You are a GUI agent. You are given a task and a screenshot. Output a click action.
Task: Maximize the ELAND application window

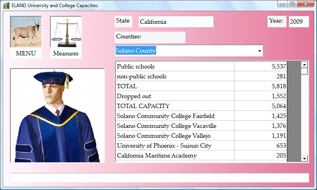point(292,4)
